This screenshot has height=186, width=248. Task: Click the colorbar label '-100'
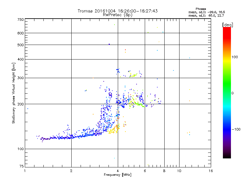(236, 129)
